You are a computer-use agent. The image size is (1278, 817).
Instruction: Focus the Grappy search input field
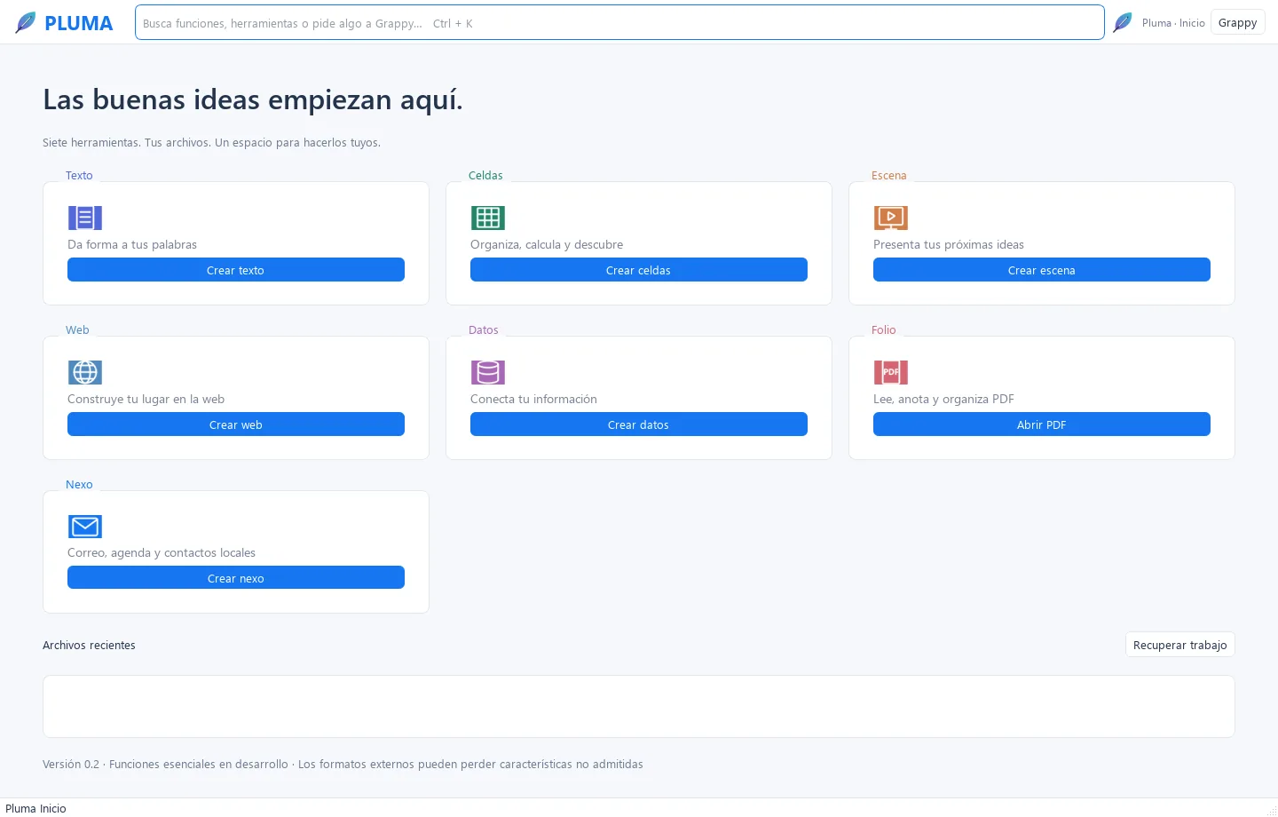(x=619, y=23)
